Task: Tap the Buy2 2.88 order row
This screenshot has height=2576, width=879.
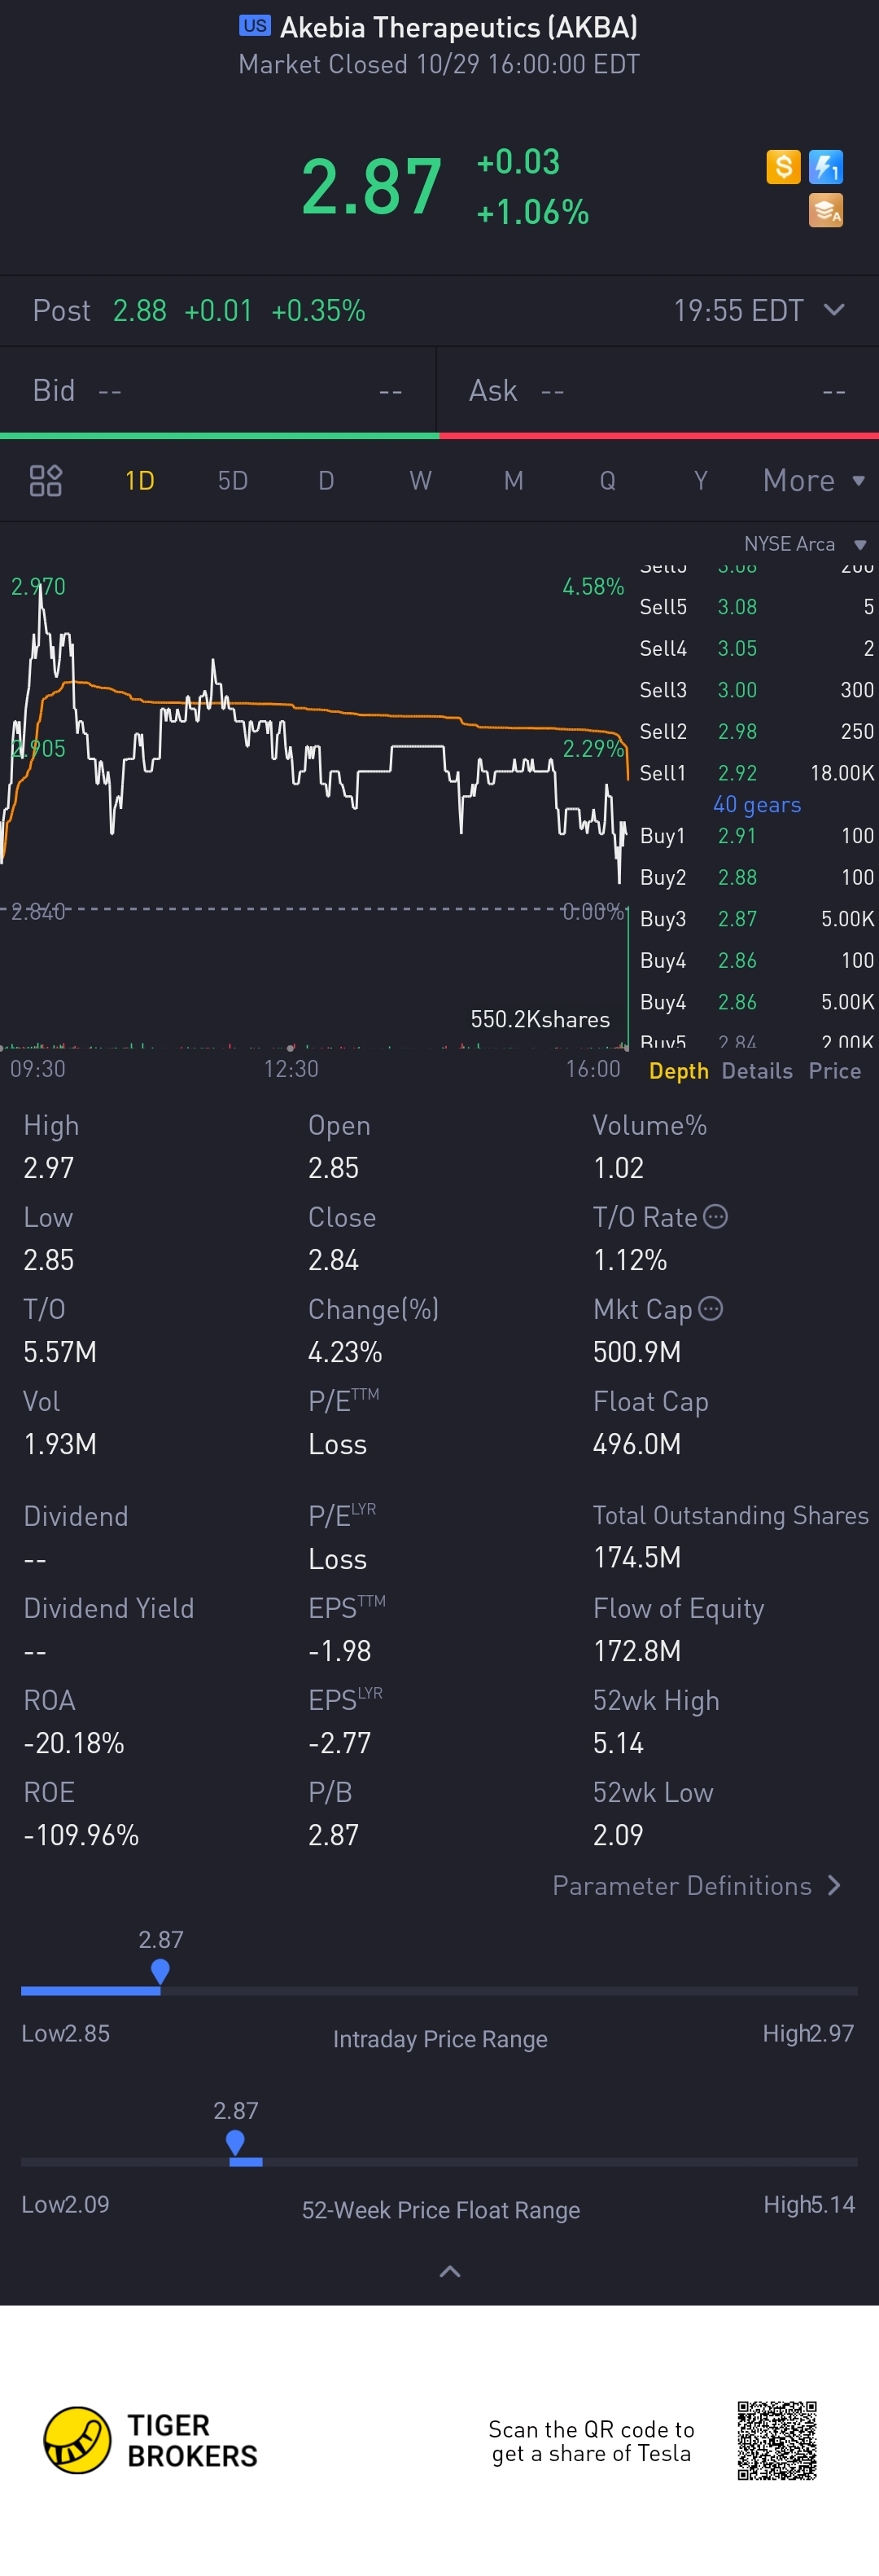Action: coord(756,877)
